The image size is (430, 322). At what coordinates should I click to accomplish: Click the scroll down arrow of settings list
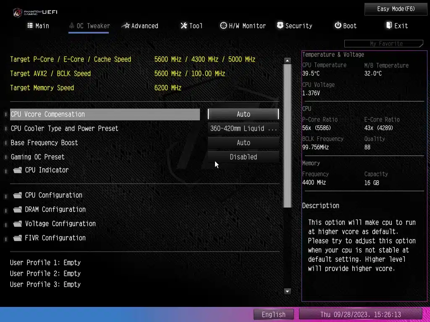(288, 291)
